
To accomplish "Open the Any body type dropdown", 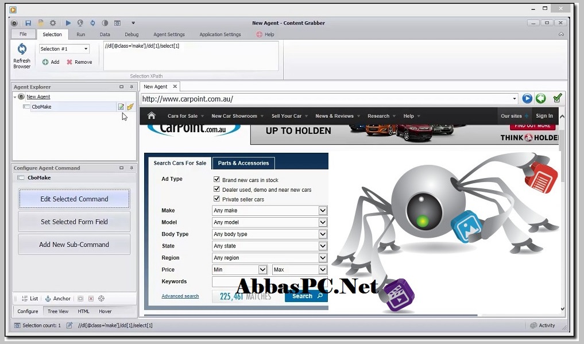I will click(x=323, y=234).
